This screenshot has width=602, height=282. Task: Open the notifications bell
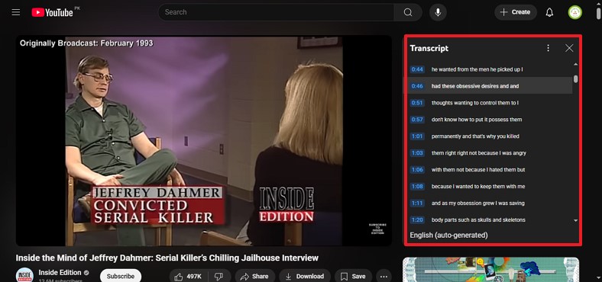[x=549, y=12]
